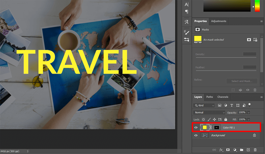Viewport: 265px width, 154px height.
Task: Toggle lock transparent pixels
Action: click(203, 119)
